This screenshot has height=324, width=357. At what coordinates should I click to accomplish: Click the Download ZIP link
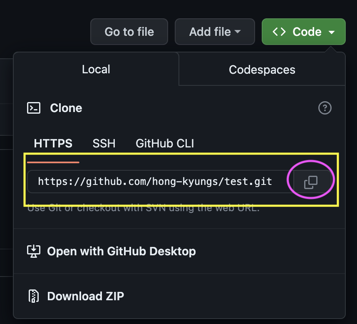tap(85, 296)
